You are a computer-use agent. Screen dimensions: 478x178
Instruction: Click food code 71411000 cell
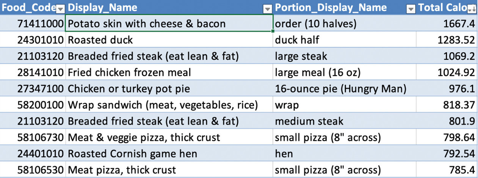33,23
